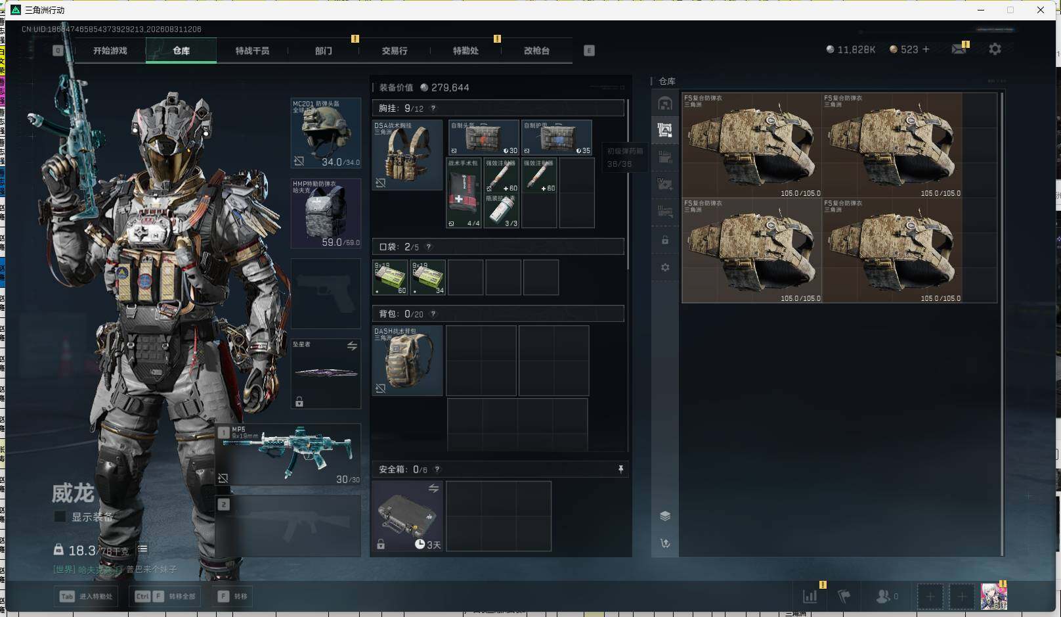Open the 改枪台 tab
Viewport: 1061px width, 617px height.
click(x=536, y=51)
